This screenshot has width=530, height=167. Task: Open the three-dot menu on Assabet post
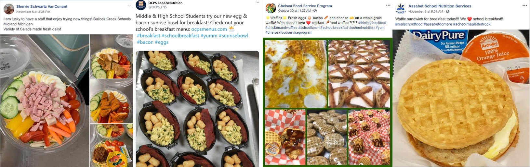[x=524, y=6]
